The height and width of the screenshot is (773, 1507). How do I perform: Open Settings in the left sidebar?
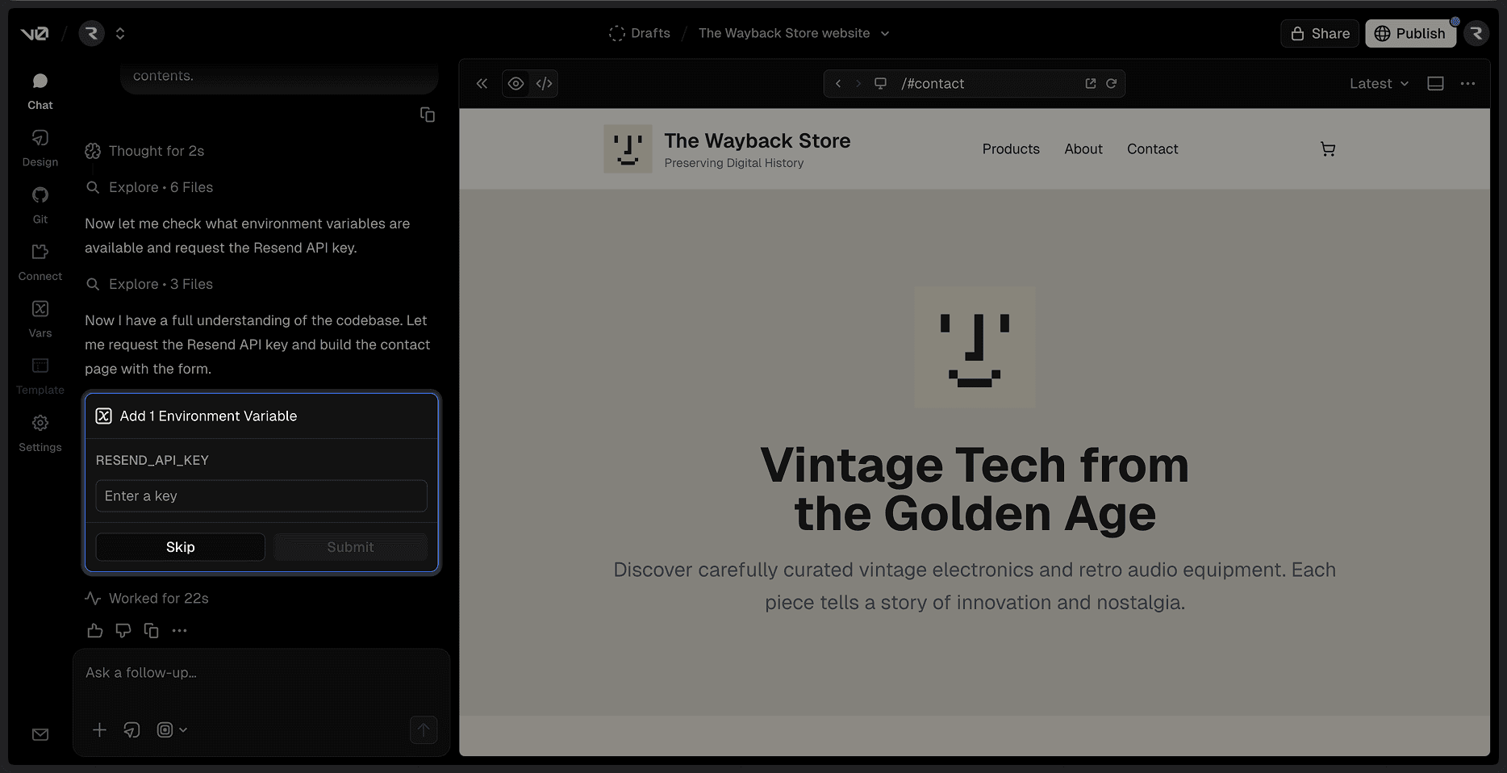coord(40,432)
